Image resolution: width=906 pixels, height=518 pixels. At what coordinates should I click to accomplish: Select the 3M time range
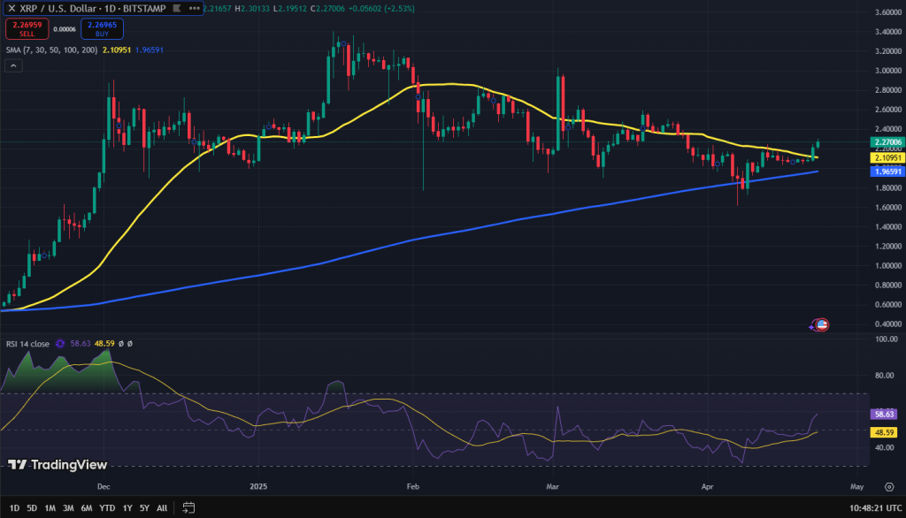68,508
